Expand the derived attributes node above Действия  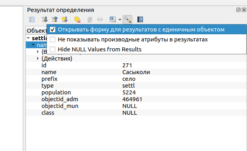38,52
